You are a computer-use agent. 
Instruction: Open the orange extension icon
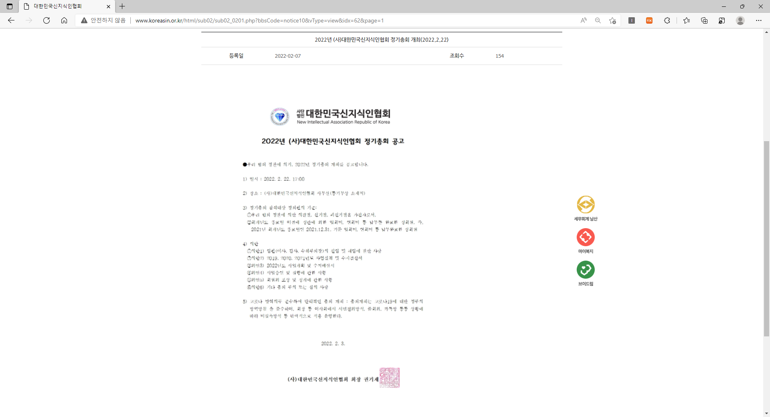pos(649,20)
